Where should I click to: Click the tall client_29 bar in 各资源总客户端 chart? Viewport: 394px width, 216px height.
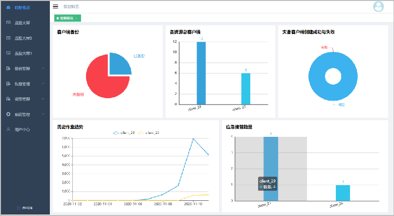point(201,73)
